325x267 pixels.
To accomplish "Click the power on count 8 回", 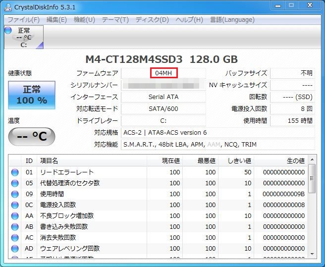I will (x=292, y=109).
